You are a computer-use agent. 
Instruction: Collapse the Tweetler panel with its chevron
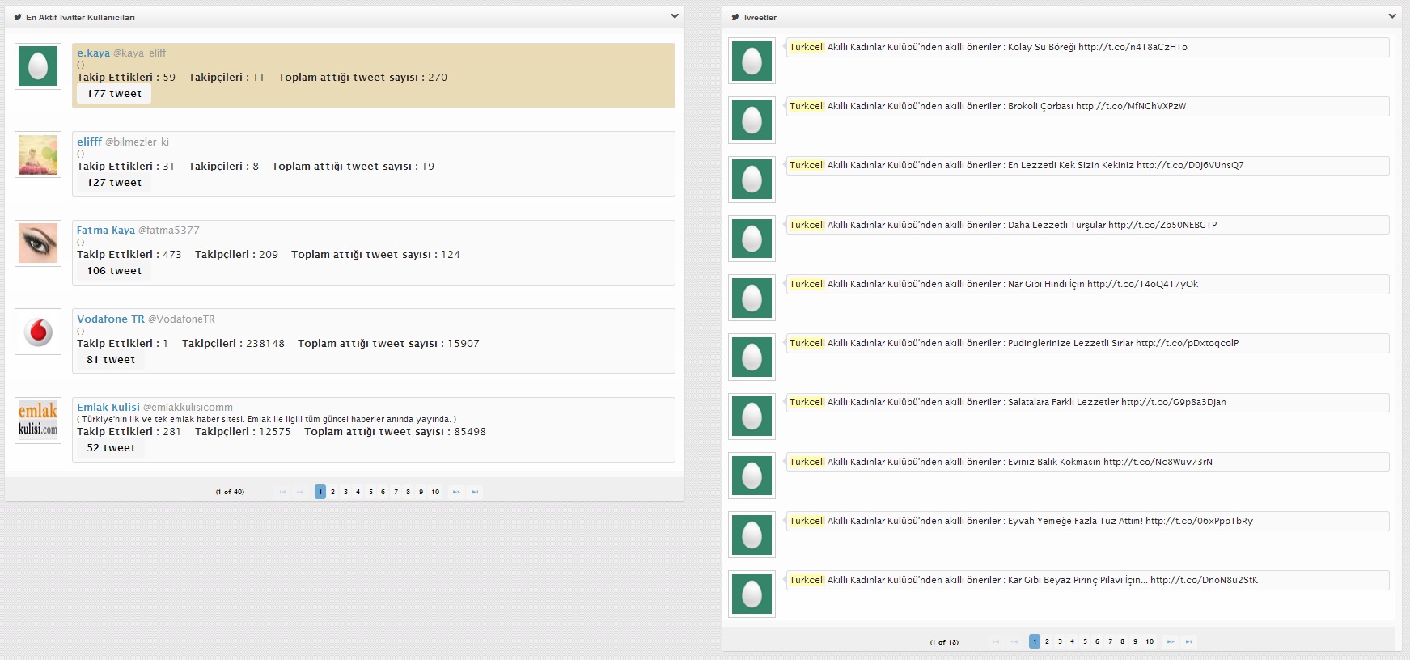click(x=1392, y=16)
